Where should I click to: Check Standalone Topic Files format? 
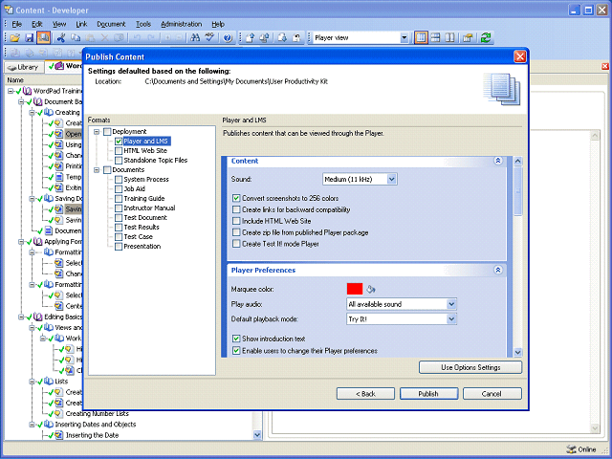119,161
